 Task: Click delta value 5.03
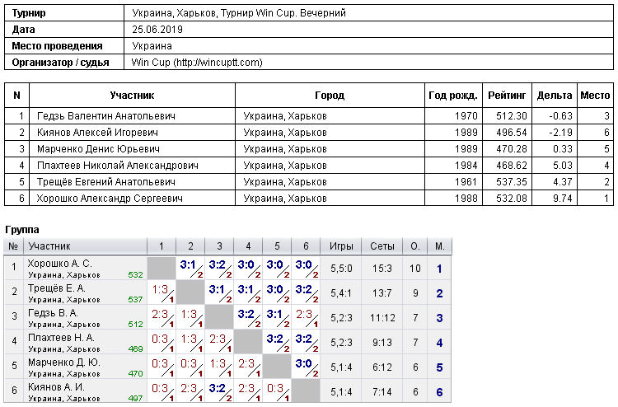point(563,166)
